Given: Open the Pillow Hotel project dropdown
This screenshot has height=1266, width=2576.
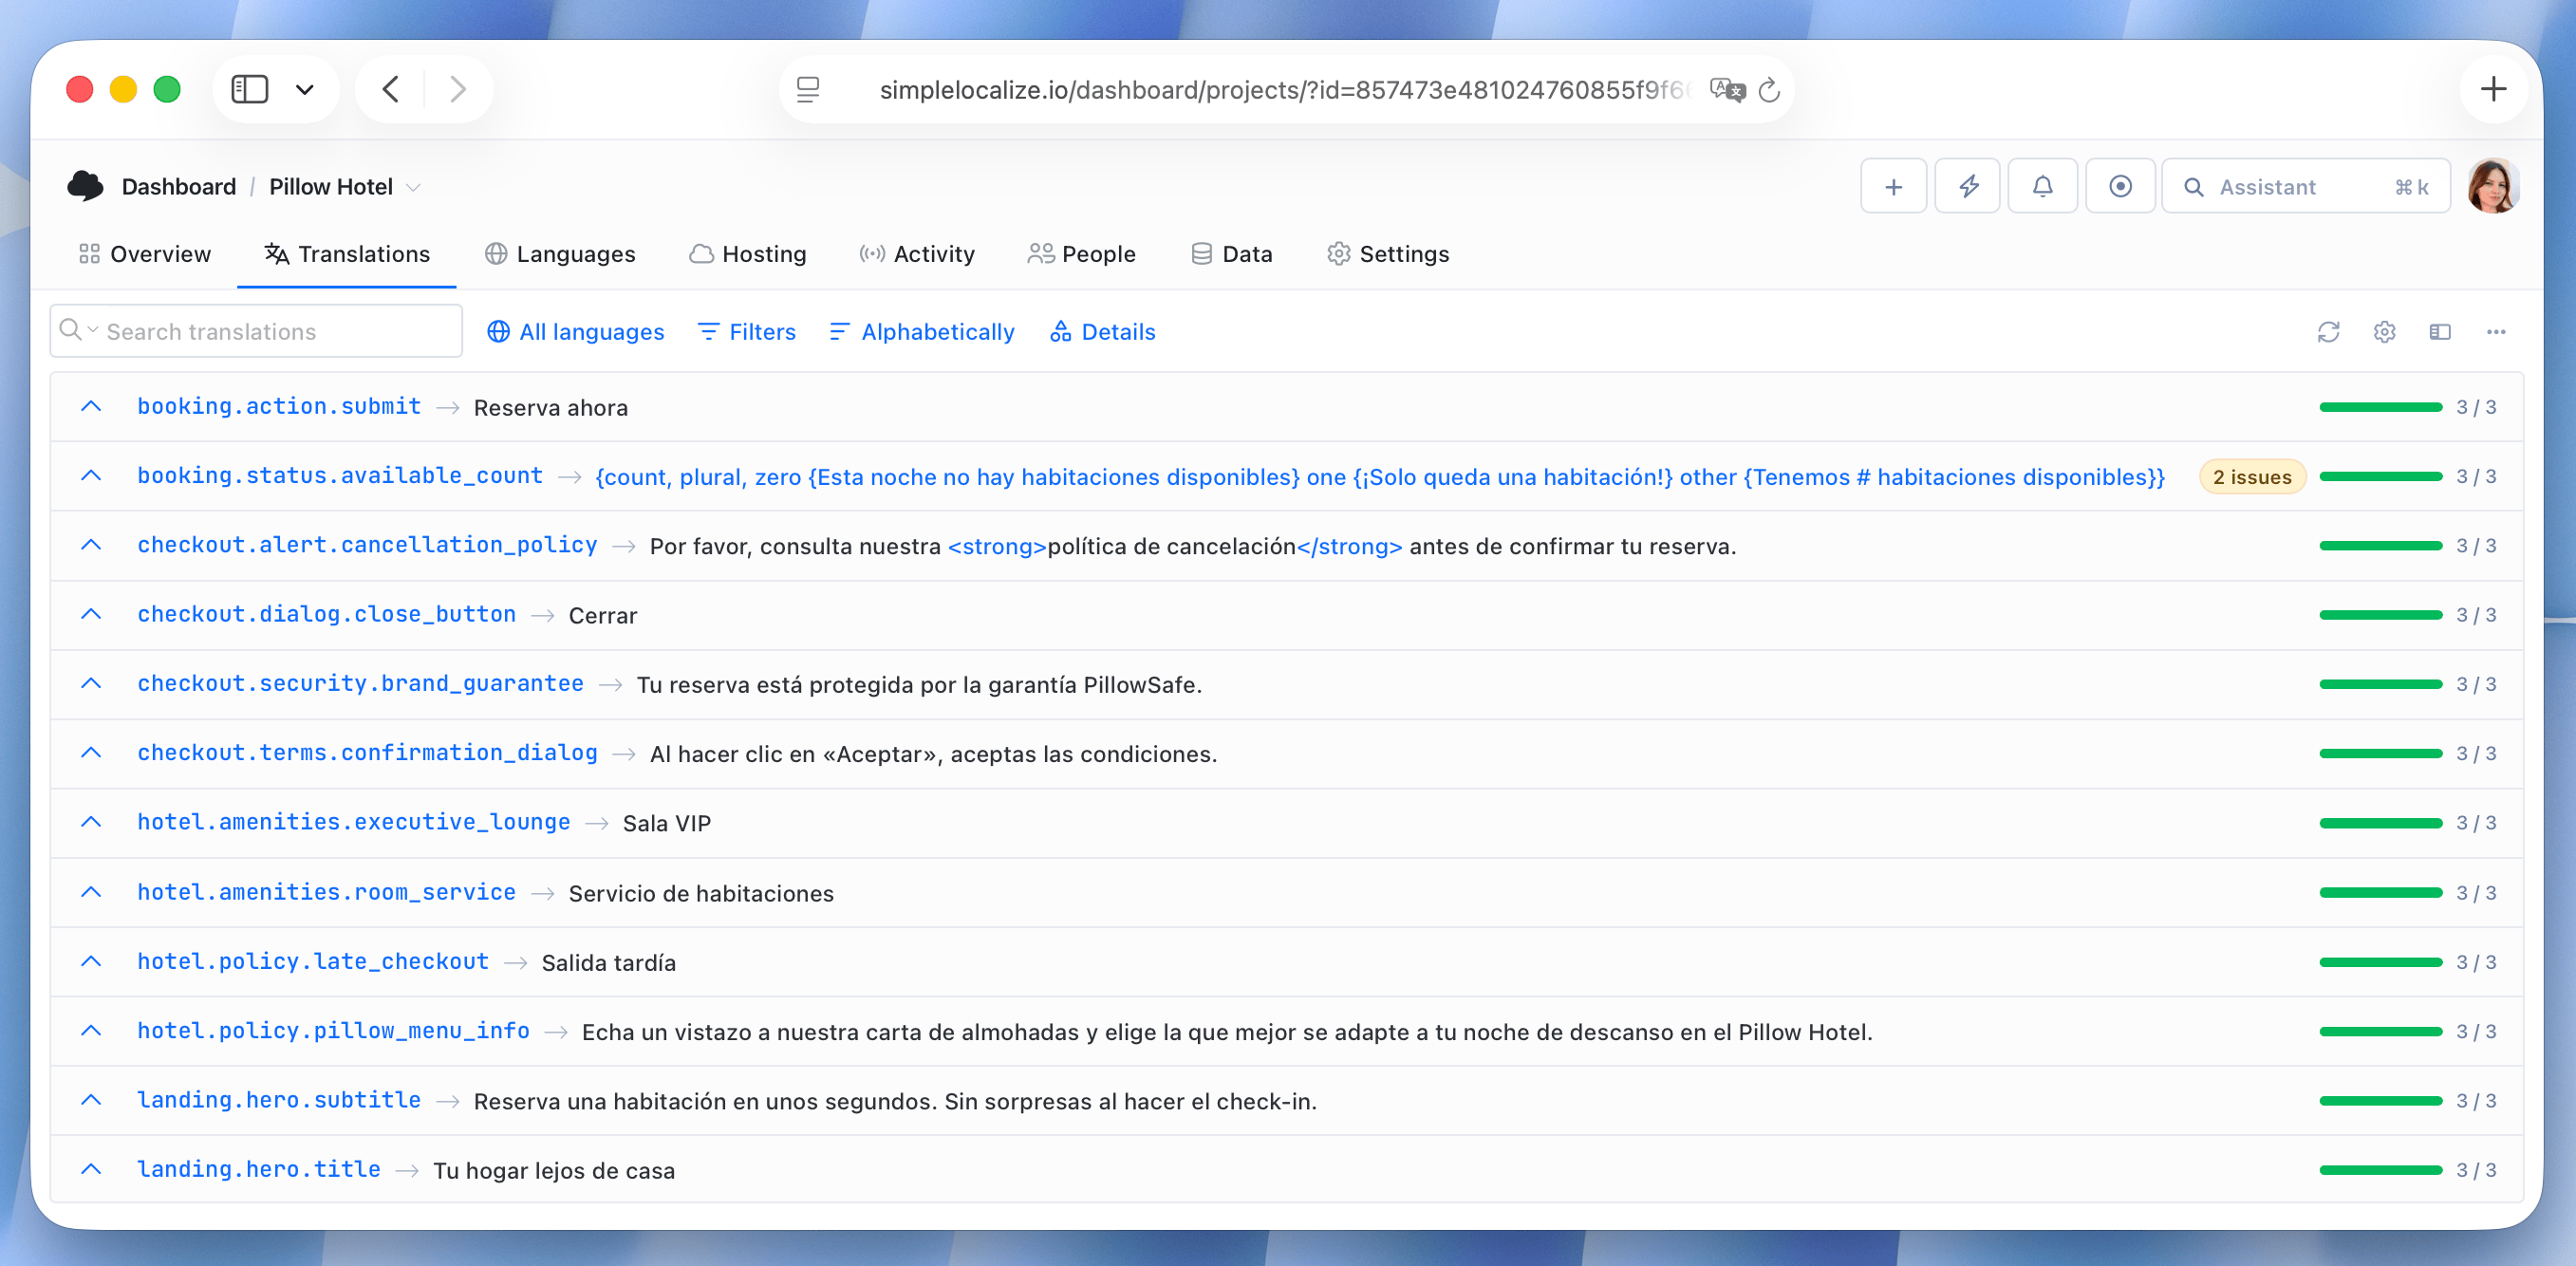Looking at the screenshot, I should (345, 187).
